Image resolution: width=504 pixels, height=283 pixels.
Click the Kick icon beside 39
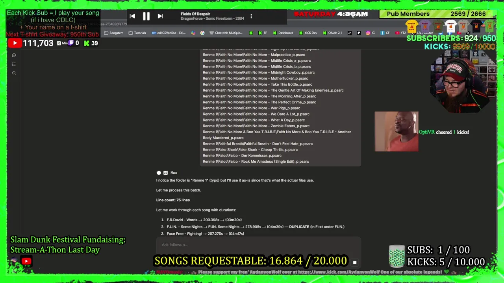point(87,43)
